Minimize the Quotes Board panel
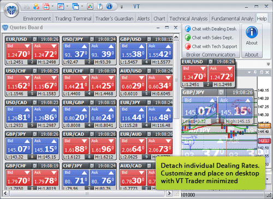This screenshot has width=273, height=199. [158, 28]
